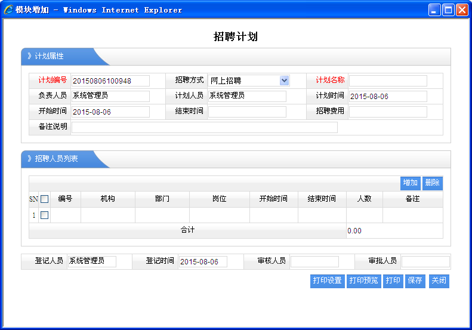Click the 打印 button
The image size is (472, 330).
tap(393, 280)
